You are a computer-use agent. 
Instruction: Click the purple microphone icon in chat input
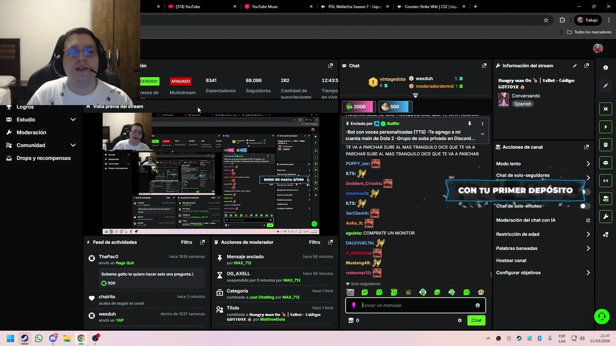pos(354,305)
